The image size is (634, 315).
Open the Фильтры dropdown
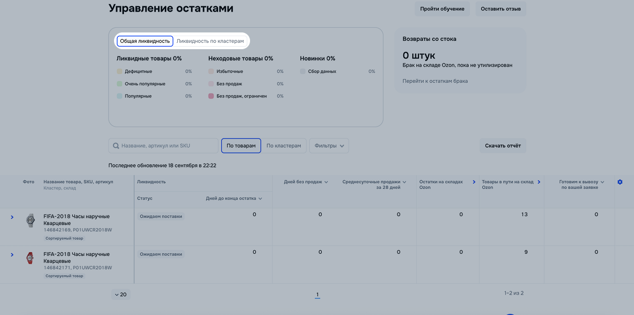tap(329, 146)
